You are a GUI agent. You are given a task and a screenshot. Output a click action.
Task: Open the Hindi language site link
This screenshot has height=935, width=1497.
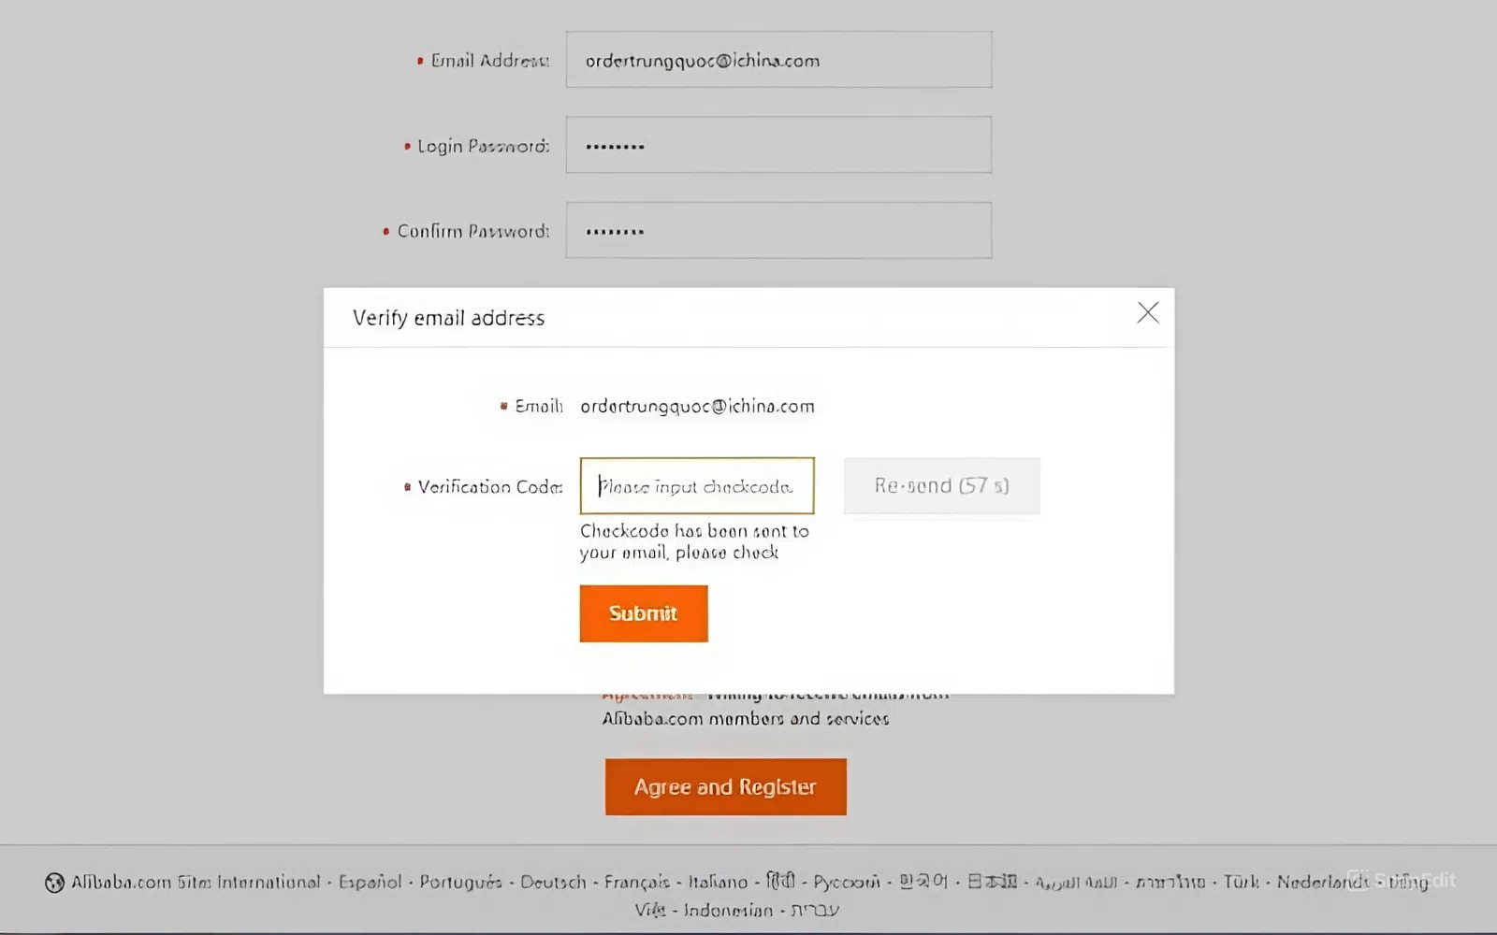click(x=780, y=882)
